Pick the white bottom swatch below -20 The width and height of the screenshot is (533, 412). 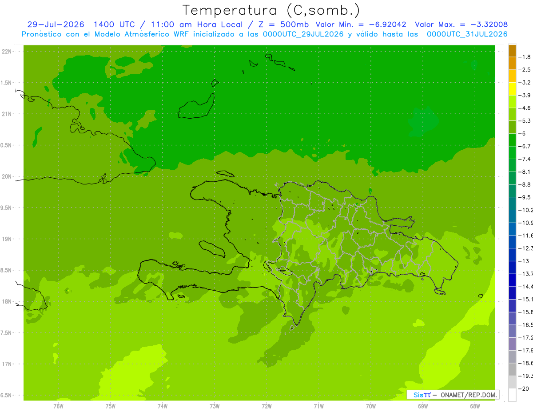pos(512,395)
